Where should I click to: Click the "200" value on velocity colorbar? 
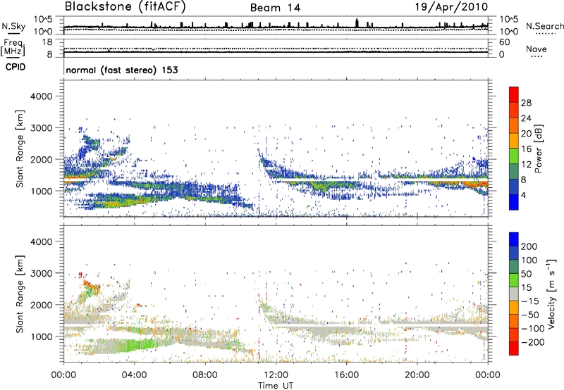pyautogui.click(x=529, y=246)
